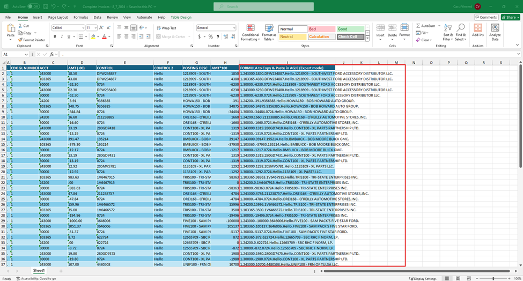The width and height of the screenshot is (523, 281).
Task: Switch to the Page Layout tab
Action: tap(58, 17)
